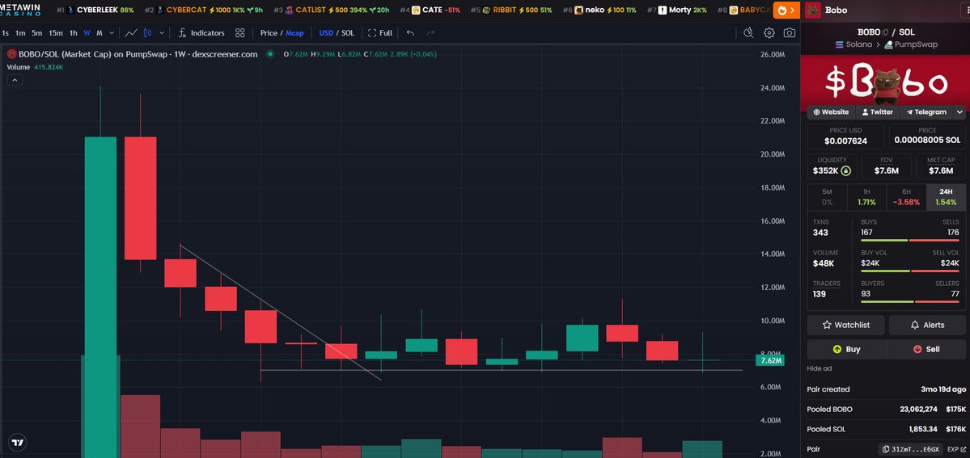970x458 pixels.
Task: Undo the last chart action
Action: [410, 33]
